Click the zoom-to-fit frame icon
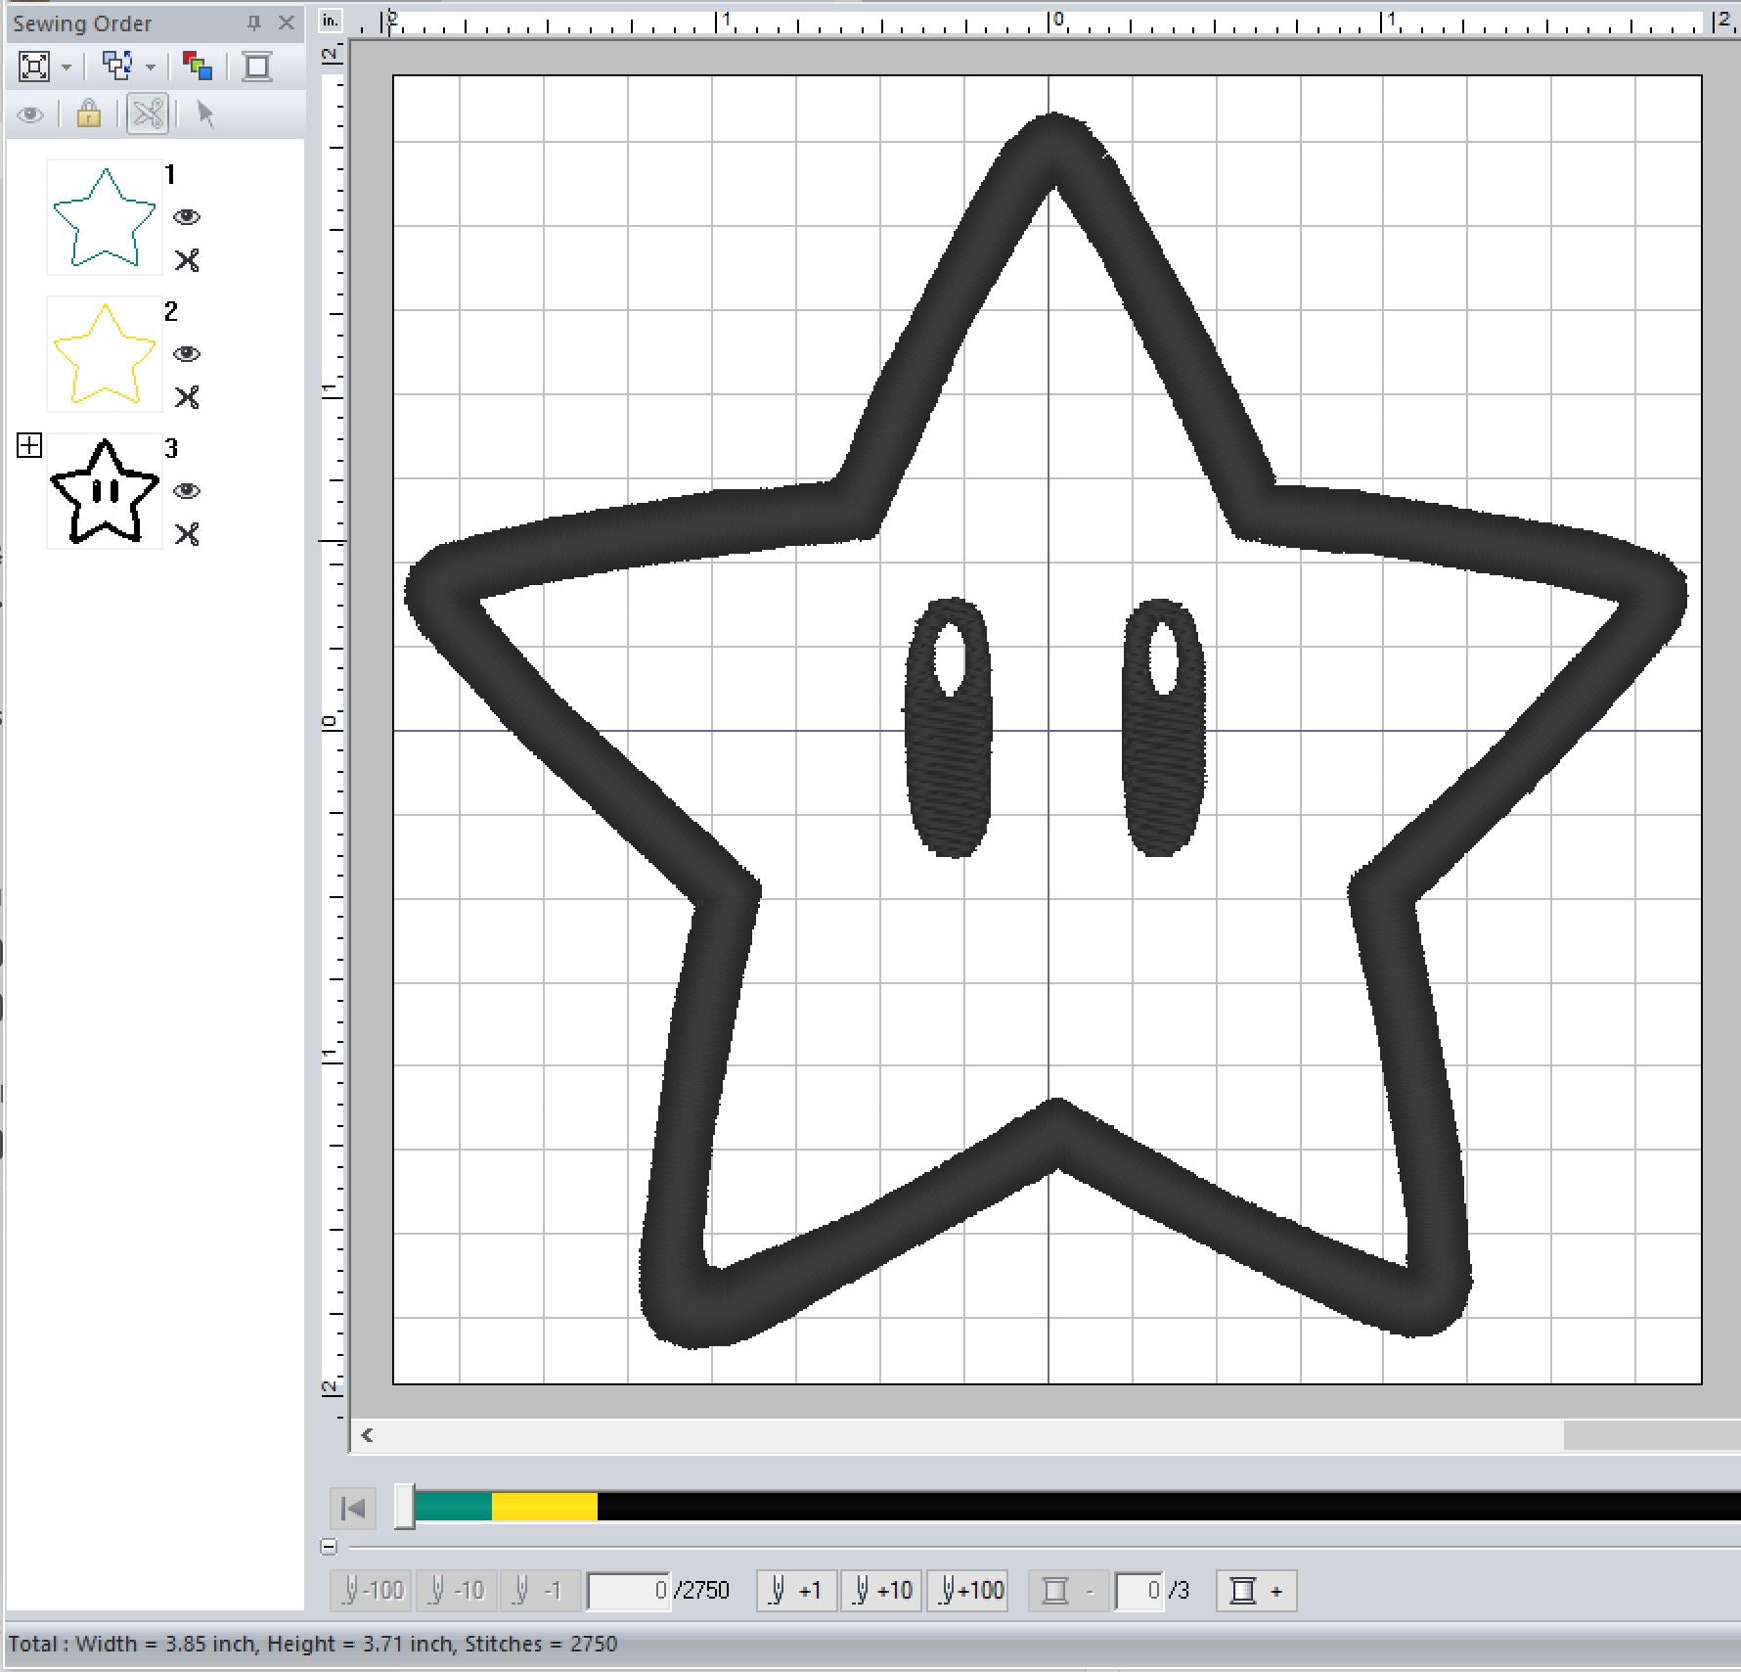Image resolution: width=1741 pixels, height=1672 pixels. (x=34, y=67)
